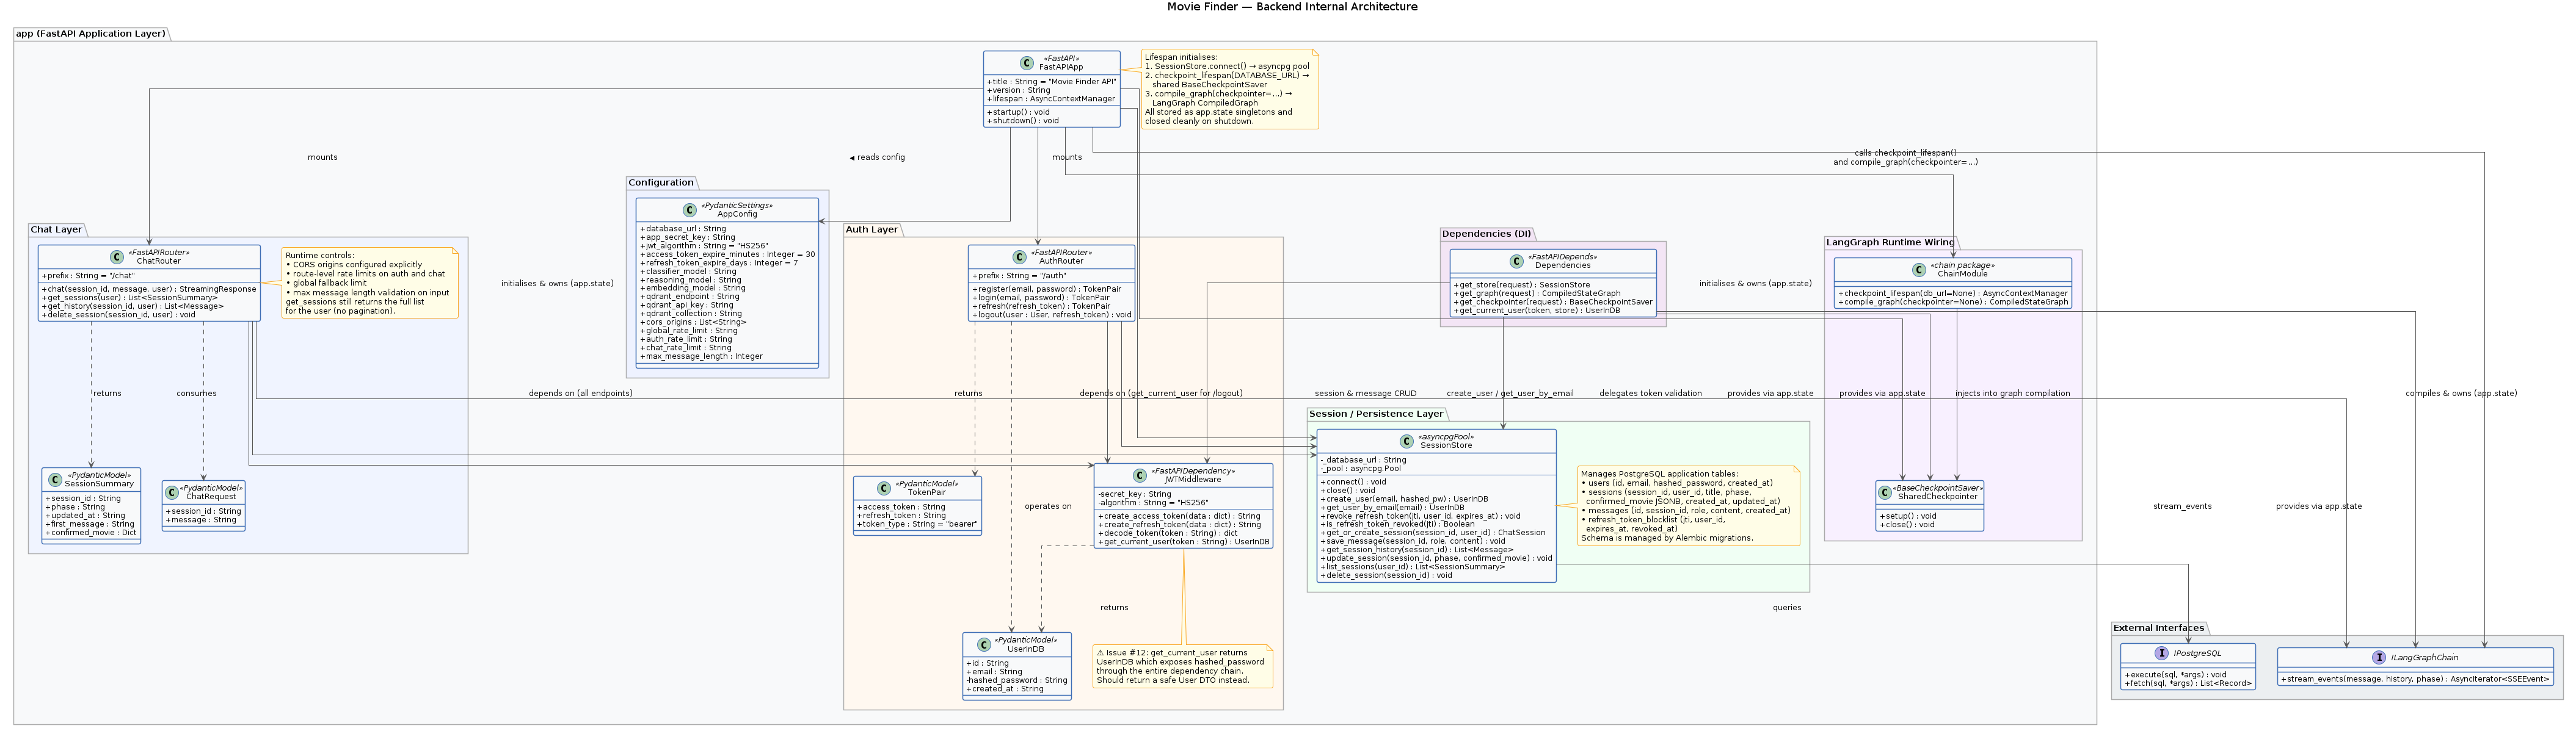Image resolution: width=2576 pixels, height=731 pixels.
Task: Select the queries edge label
Action: click(x=1787, y=607)
